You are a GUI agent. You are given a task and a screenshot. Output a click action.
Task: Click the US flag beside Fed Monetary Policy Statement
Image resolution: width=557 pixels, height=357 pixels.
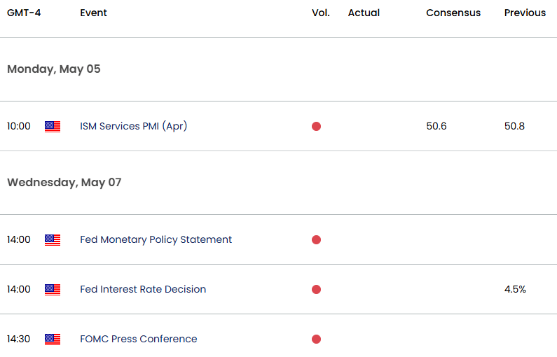(53, 240)
